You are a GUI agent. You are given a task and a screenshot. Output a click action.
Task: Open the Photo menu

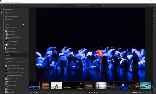(12, 3)
